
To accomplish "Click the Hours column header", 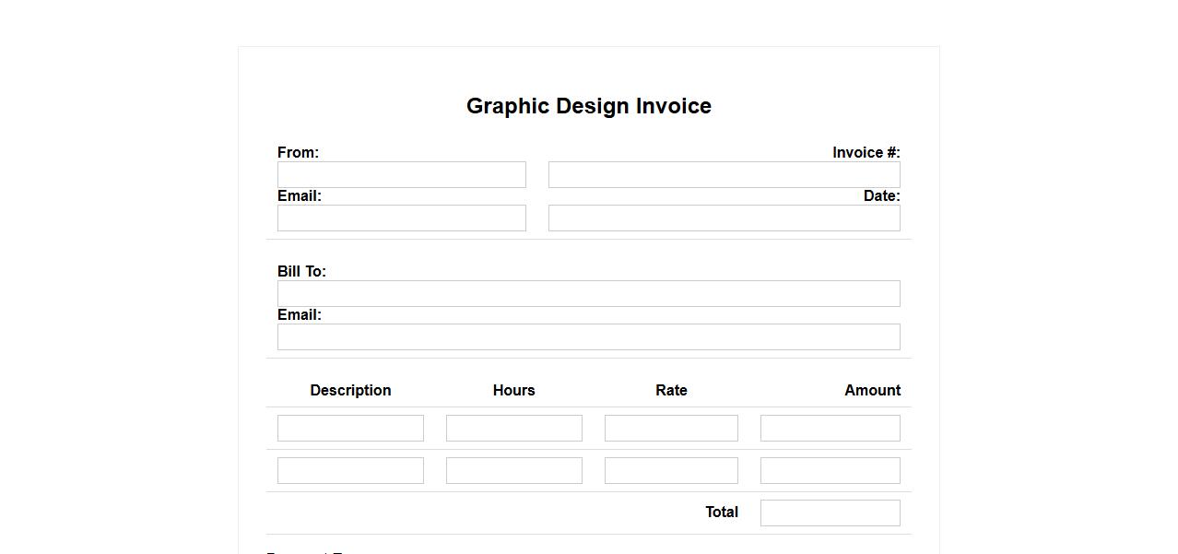I will [x=513, y=390].
